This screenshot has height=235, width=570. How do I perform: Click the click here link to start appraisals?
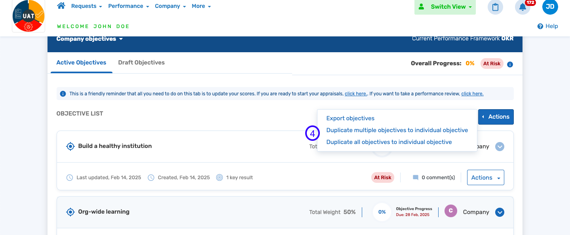355,93
